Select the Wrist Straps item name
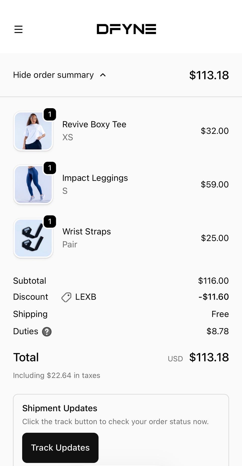 (x=86, y=231)
